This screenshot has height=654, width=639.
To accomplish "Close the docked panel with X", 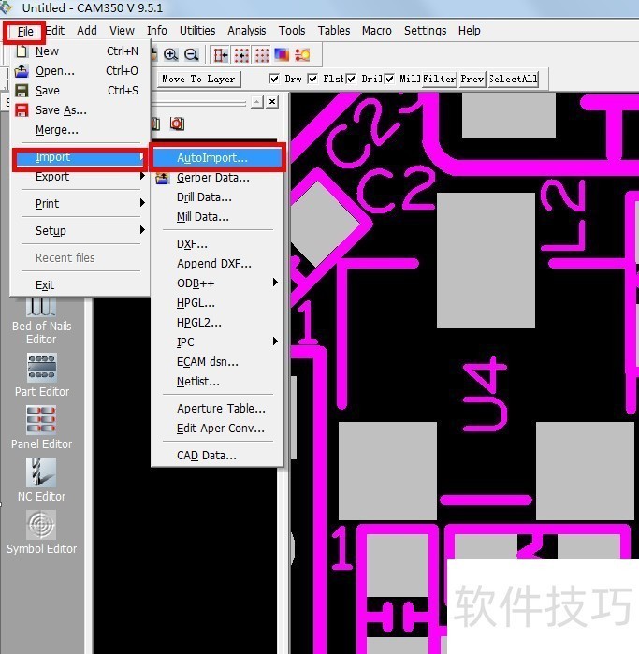I will (x=272, y=101).
